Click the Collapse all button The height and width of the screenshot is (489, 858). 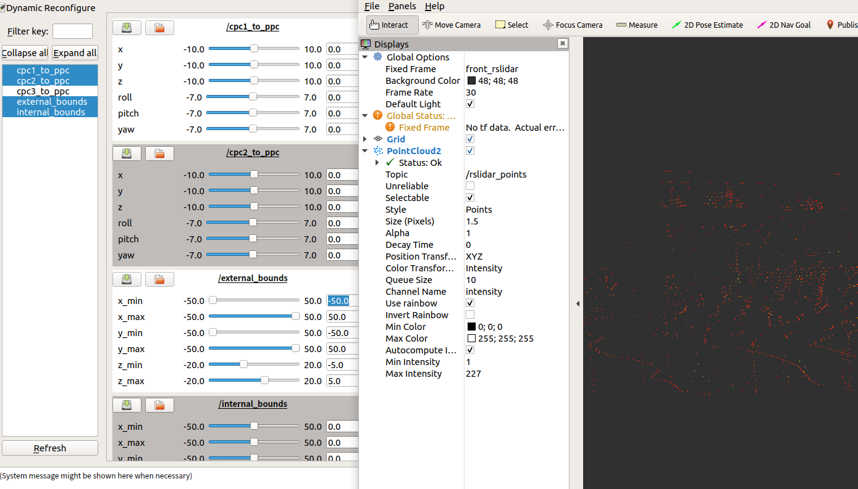tap(25, 52)
